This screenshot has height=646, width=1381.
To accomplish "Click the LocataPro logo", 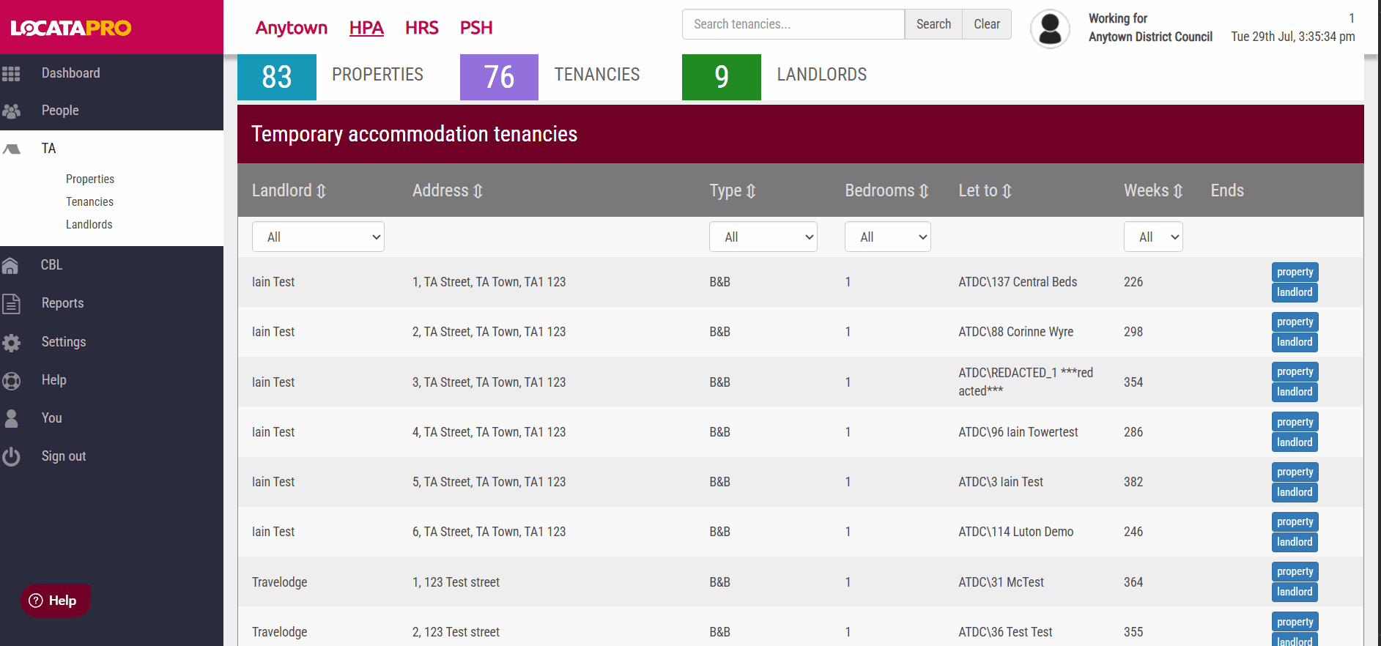I will click(71, 28).
